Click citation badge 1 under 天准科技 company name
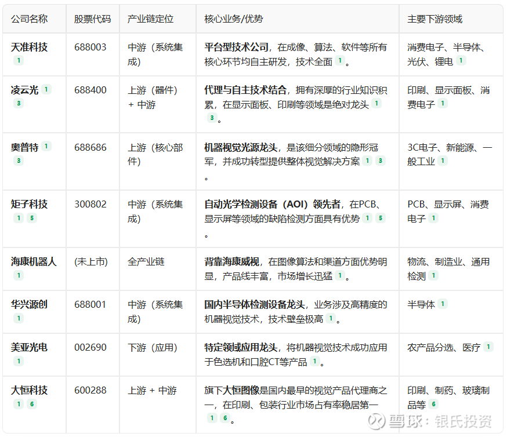Image resolution: width=507 pixels, height=437 pixels. (19, 60)
